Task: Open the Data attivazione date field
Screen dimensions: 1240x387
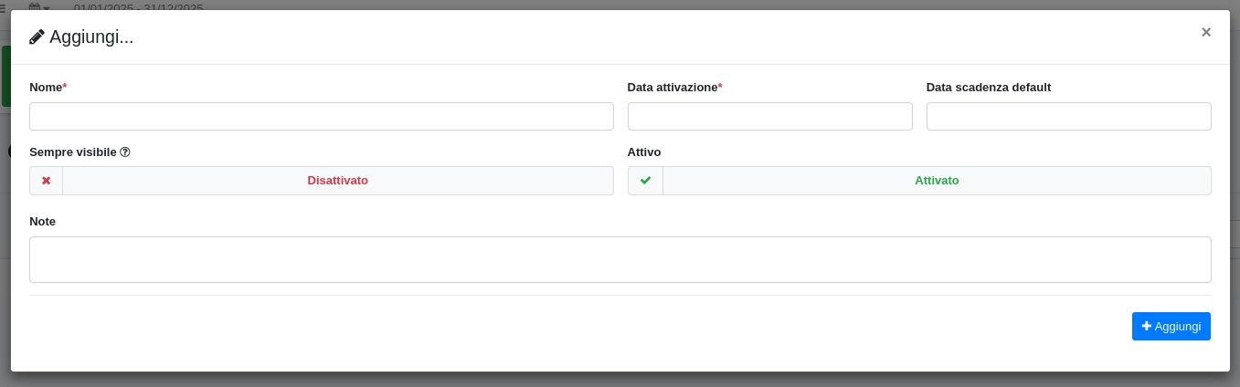Action: (x=769, y=117)
